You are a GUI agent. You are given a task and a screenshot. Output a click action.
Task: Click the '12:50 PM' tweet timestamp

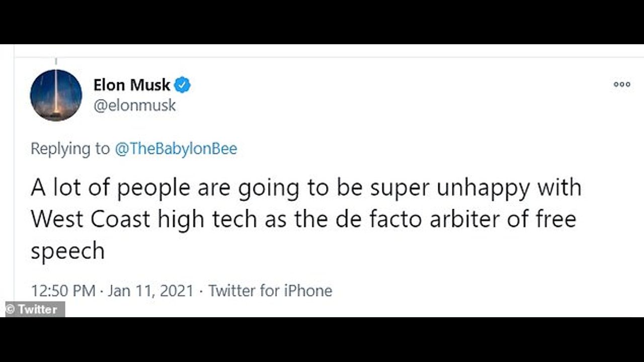click(63, 291)
